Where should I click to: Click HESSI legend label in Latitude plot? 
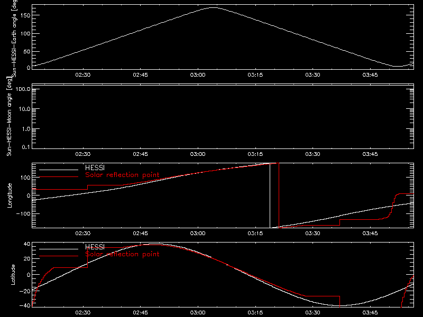95,247
